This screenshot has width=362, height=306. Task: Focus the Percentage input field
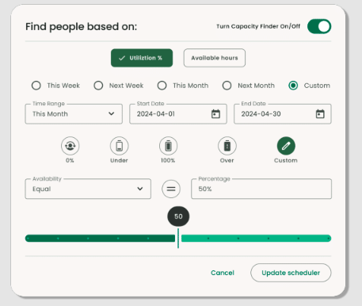(261, 189)
